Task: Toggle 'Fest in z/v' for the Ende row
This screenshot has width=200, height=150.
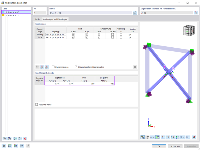Action: click(73, 37)
